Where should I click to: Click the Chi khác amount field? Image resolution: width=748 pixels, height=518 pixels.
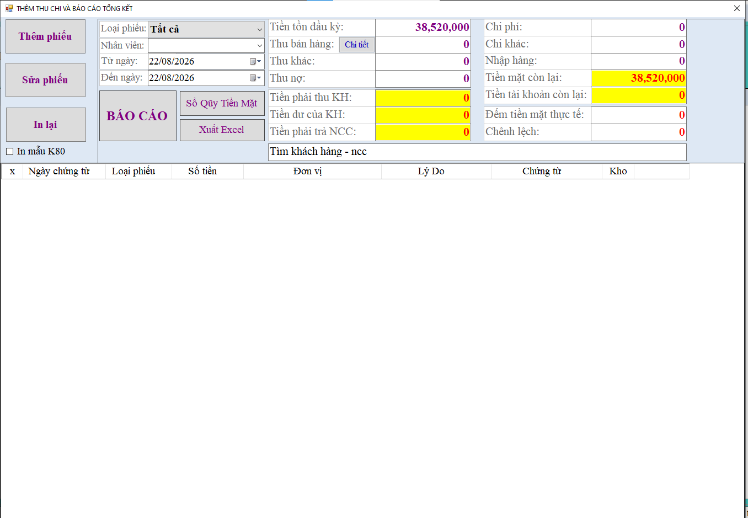pyautogui.click(x=639, y=44)
